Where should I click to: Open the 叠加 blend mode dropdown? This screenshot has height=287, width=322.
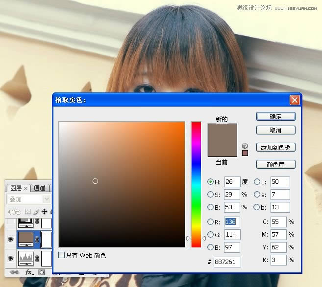(x=28, y=199)
